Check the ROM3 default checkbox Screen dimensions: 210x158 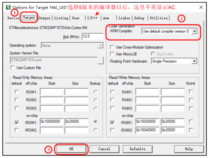coord(17,108)
